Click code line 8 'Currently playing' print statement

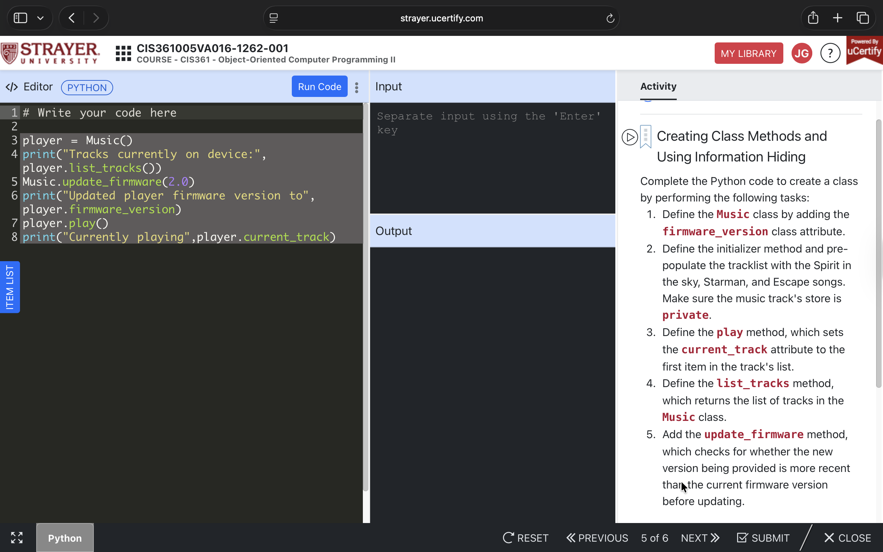[x=179, y=237]
